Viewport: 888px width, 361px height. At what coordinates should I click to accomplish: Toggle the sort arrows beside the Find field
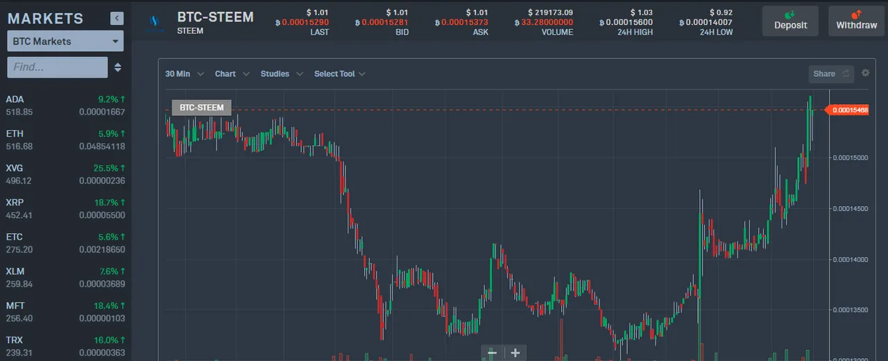118,67
